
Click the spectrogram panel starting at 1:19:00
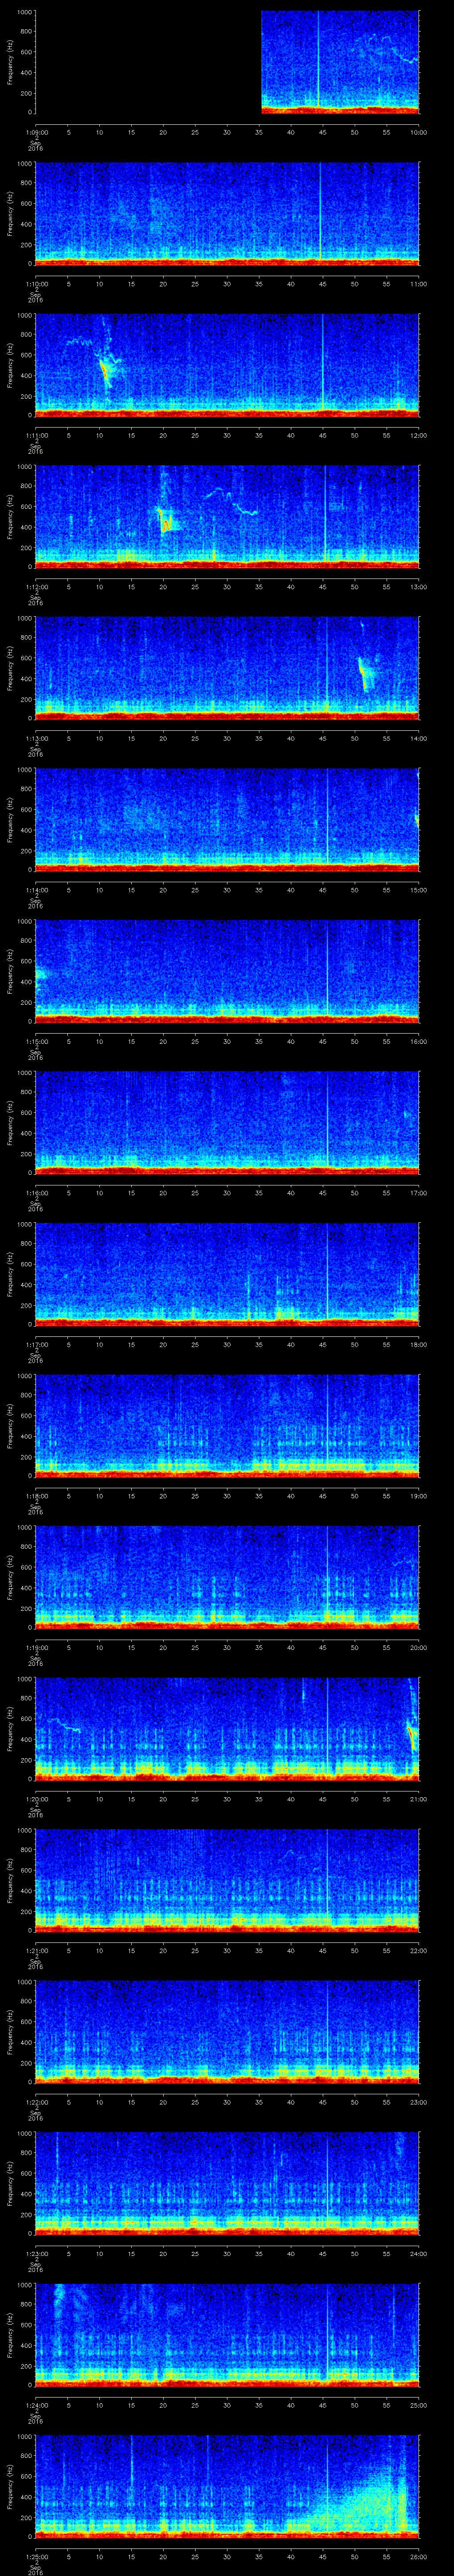[x=227, y=1577]
